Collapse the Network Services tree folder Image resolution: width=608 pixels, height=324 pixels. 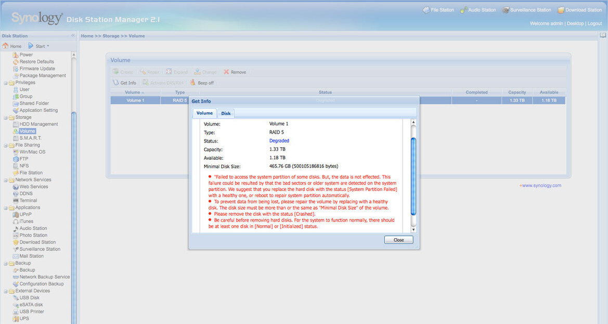click(x=5, y=180)
